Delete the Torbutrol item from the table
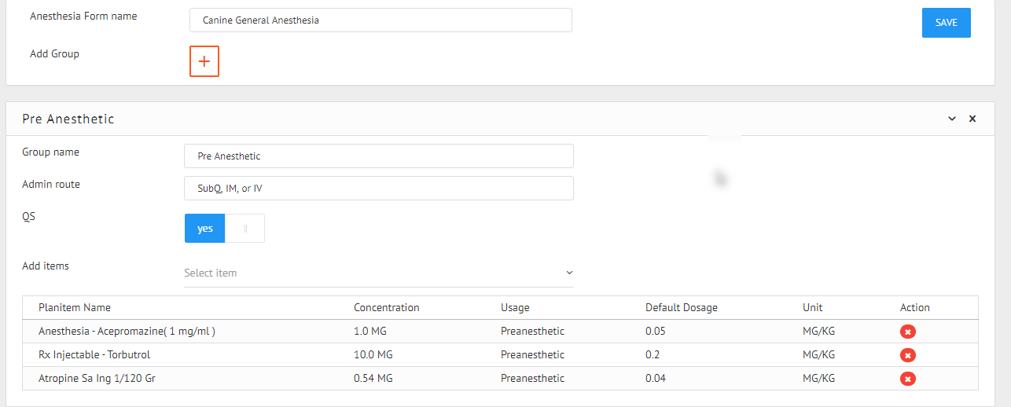The width and height of the screenshot is (1011, 407). pyautogui.click(x=907, y=355)
